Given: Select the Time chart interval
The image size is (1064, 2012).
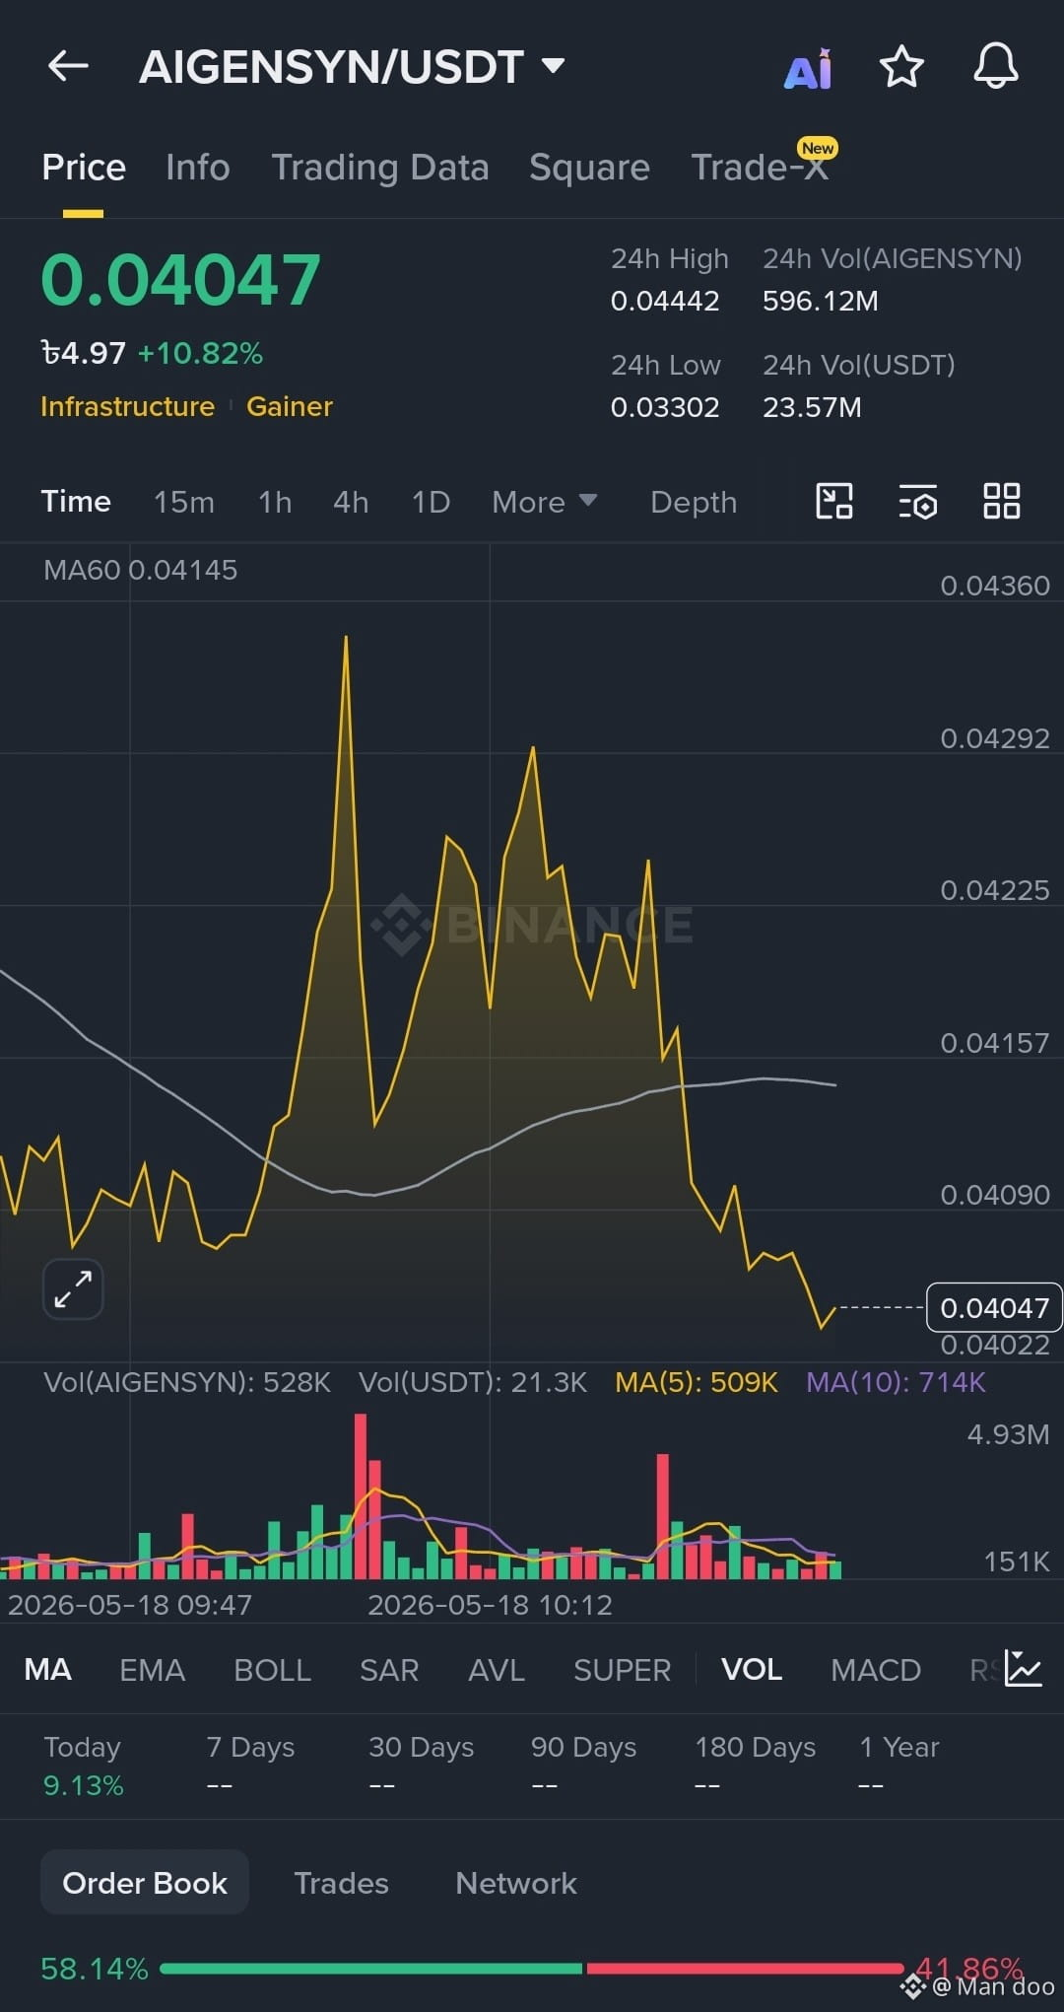Looking at the screenshot, I should click(x=76, y=502).
